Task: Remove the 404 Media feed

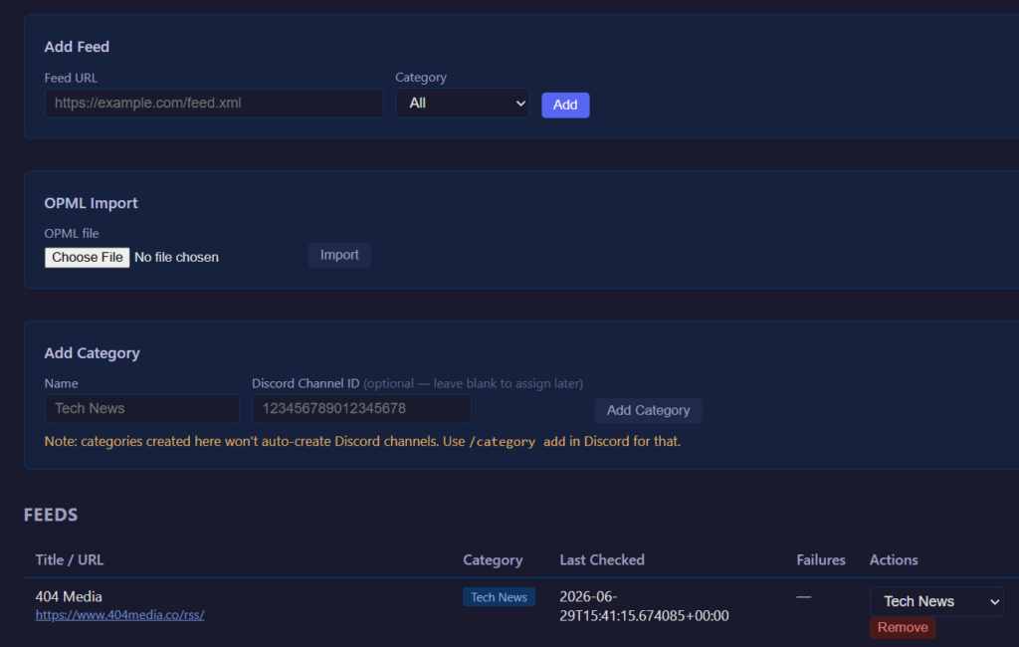Action: pyautogui.click(x=902, y=627)
